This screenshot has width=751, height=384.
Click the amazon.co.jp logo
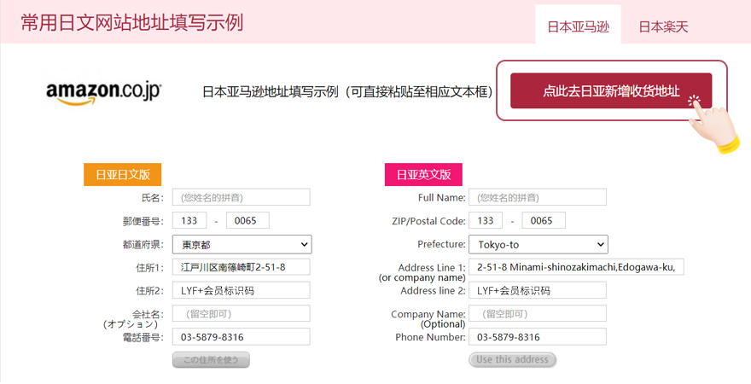pos(103,92)
